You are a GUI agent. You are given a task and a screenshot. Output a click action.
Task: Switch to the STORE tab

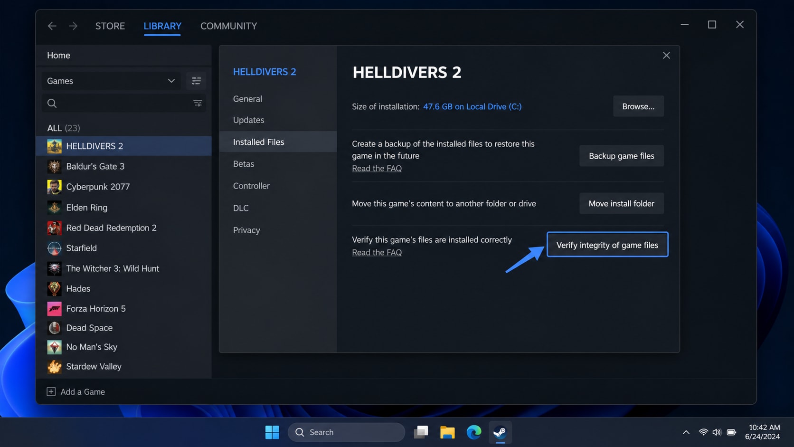(110, 26)
